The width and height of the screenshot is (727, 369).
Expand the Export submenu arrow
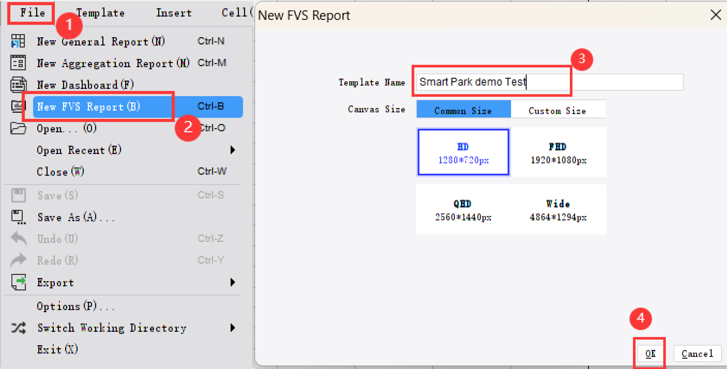(233, 282)
